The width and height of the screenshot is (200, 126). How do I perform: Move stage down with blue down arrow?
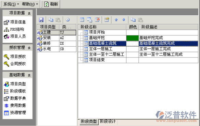pyautogui.click(x=124, y=20)
